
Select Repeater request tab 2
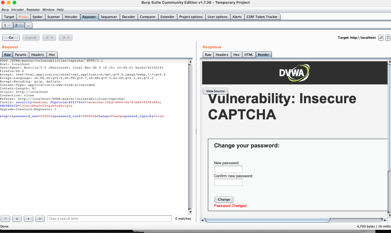pyautogui.click(x=16, y=25)
